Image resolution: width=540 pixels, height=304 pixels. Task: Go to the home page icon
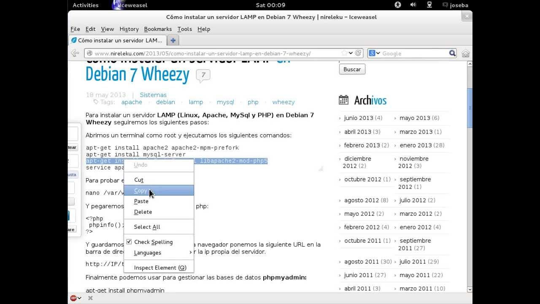(465, 53)
